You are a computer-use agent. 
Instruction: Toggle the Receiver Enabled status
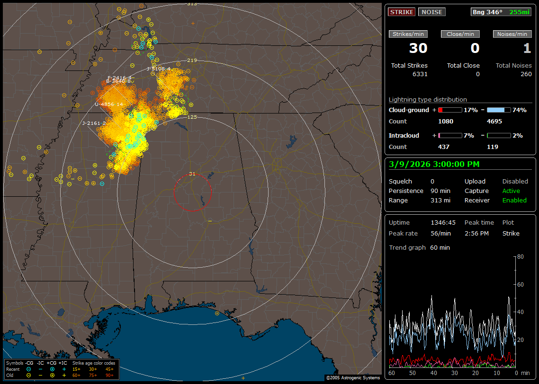pyautogui.click(x=514, y=200)
